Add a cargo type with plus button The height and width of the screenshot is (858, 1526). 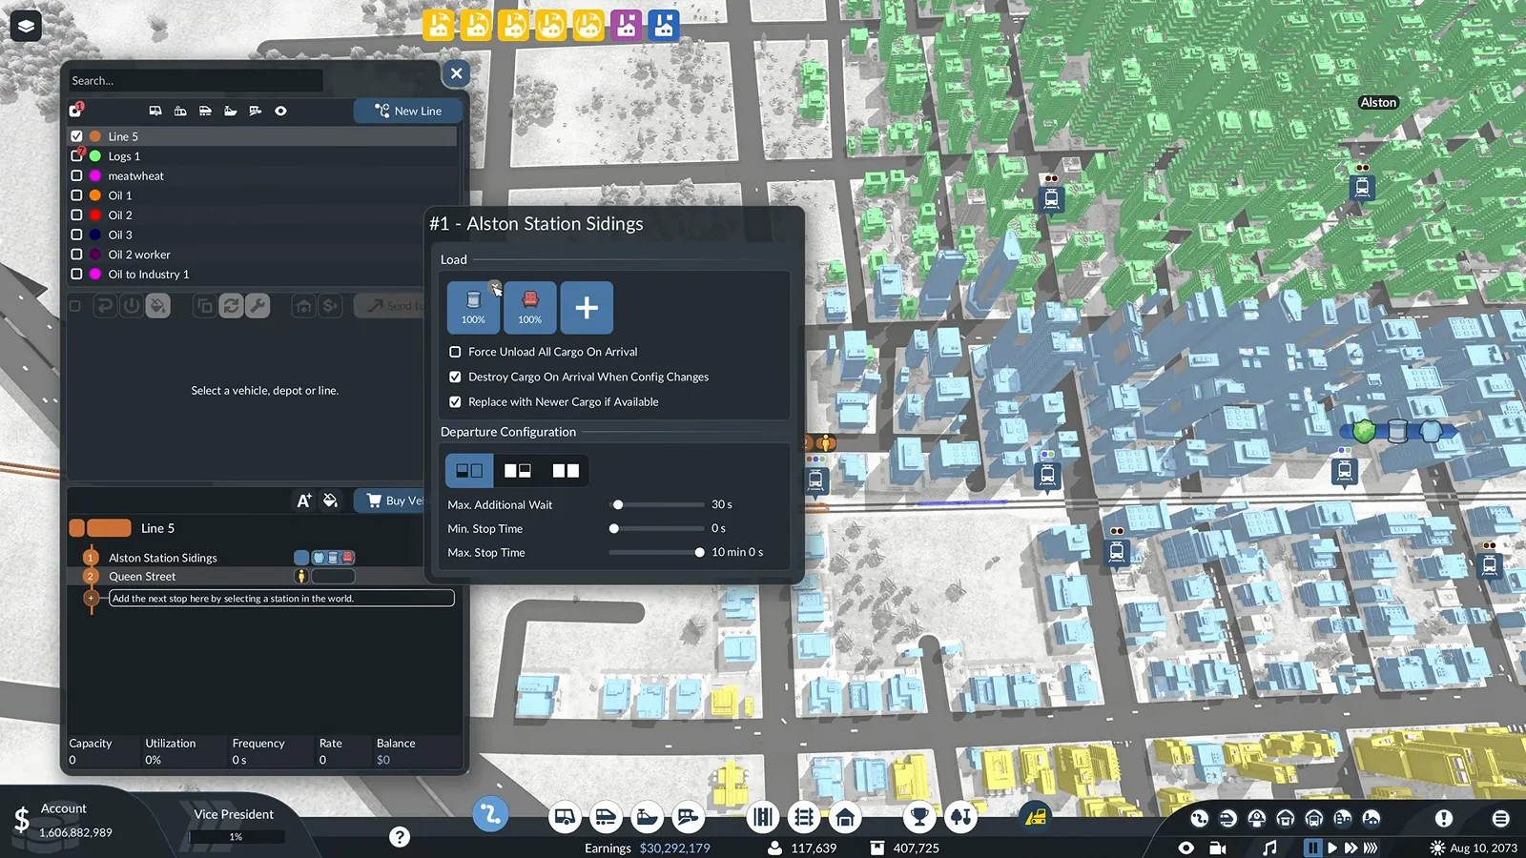587,307
